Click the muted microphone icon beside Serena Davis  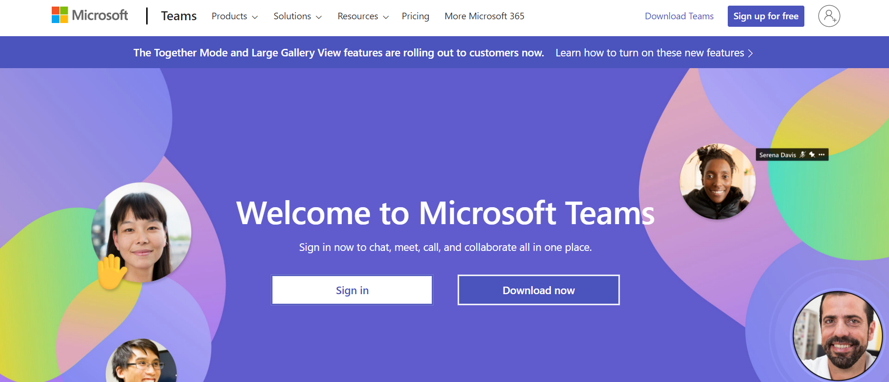click(802, 155)
